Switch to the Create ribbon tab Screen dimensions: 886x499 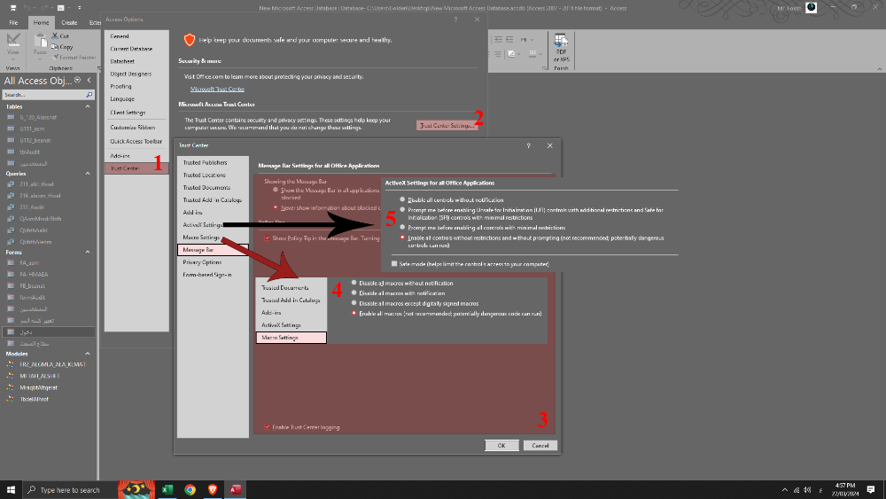tap(69, 23)
